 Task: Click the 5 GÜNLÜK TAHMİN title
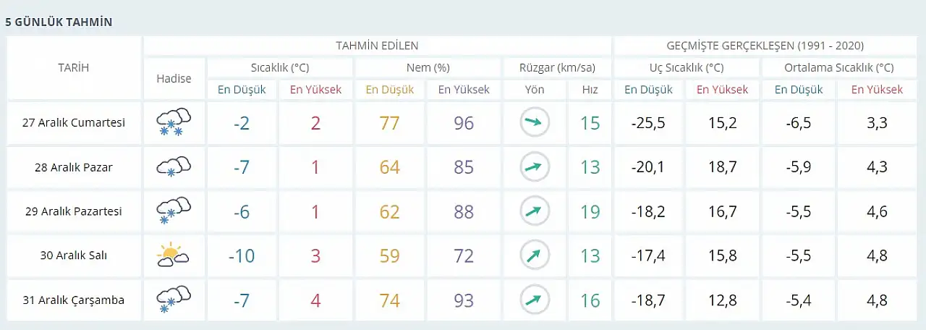(59, 22)
